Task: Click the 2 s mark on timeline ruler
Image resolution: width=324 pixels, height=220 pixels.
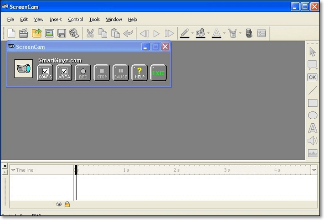Action: (175, 170)
